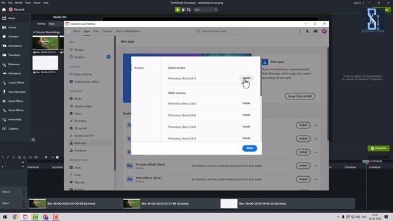Open the Interactivity panel

click(12, 120)
